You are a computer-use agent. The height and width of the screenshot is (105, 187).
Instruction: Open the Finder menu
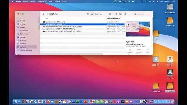pyautogui.click(x=18, y=1)
